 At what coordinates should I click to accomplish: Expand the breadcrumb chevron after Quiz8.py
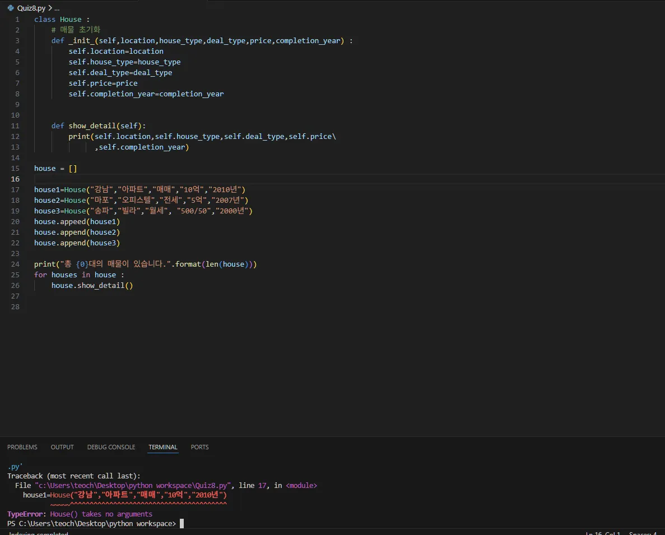click(50, 8)
